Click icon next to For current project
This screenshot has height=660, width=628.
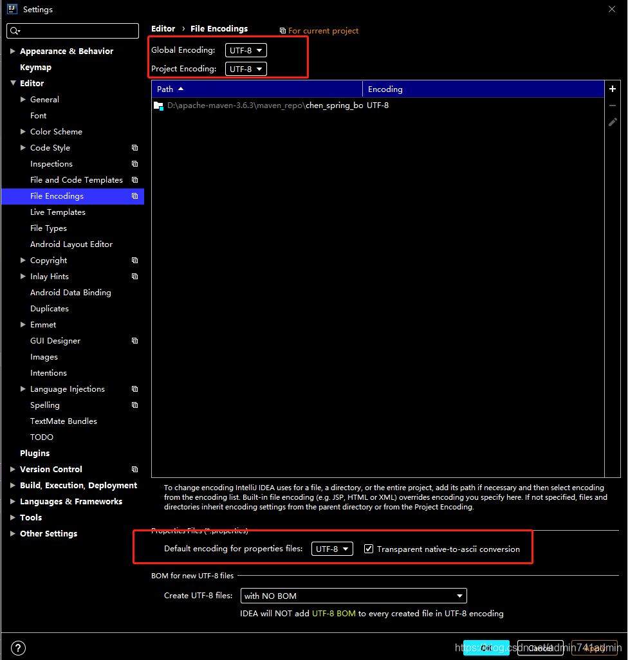(283, 31)
